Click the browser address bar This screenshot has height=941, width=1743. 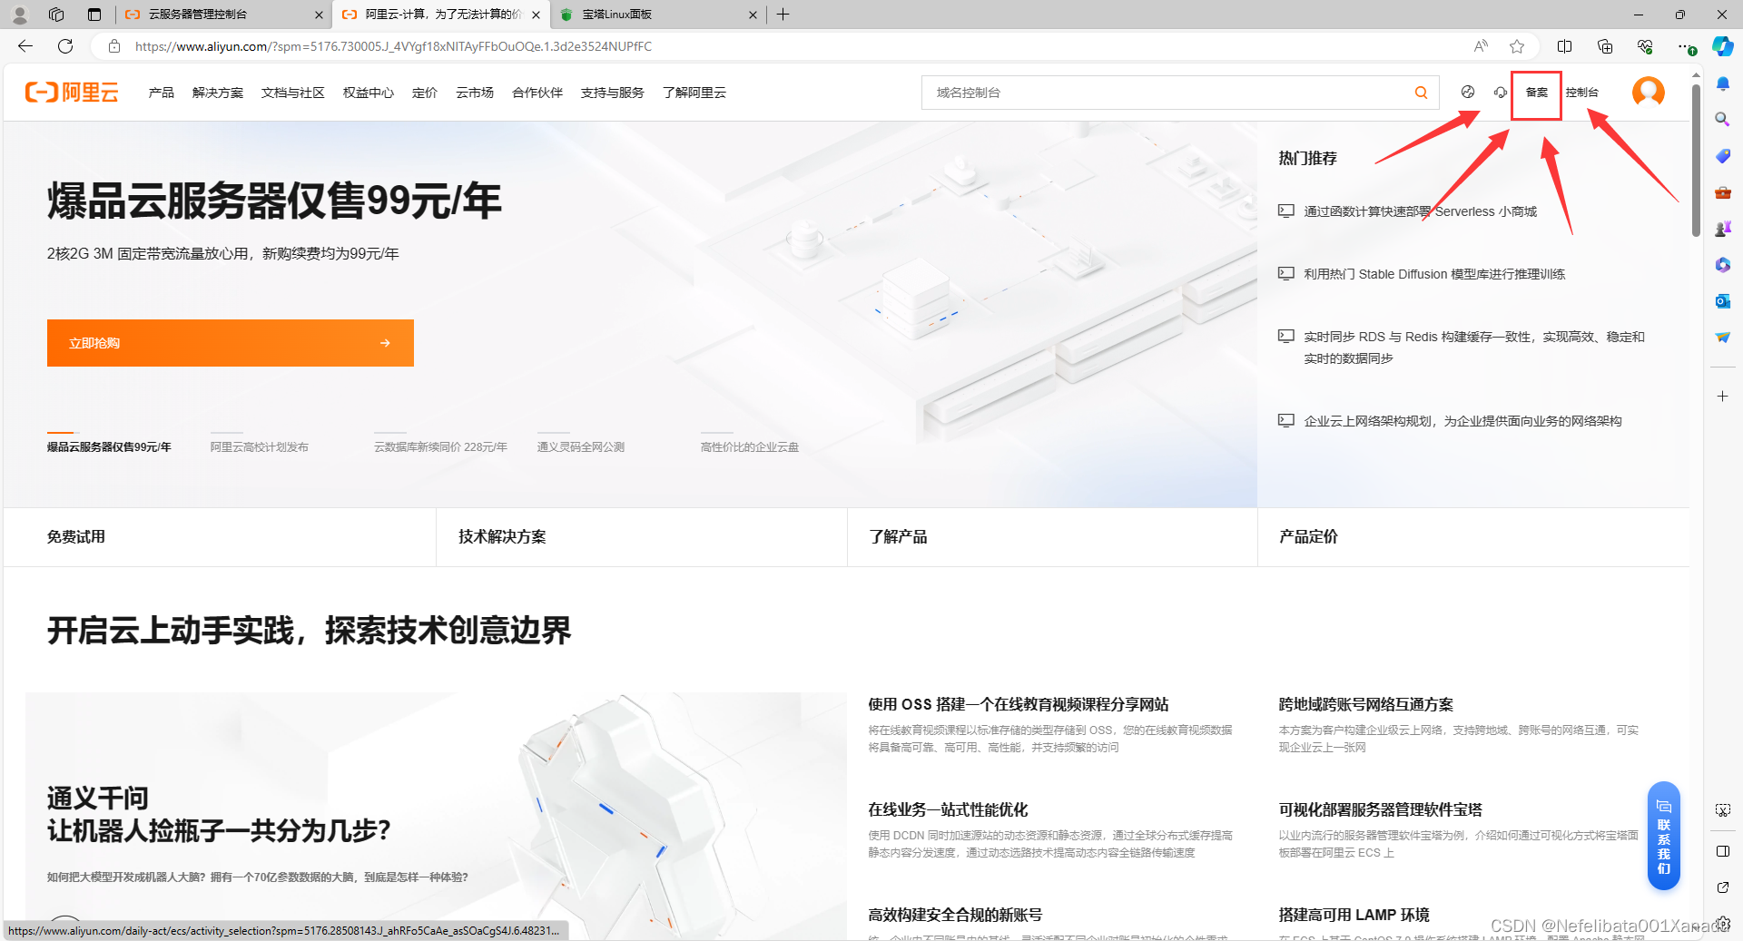tap(790, 46)
